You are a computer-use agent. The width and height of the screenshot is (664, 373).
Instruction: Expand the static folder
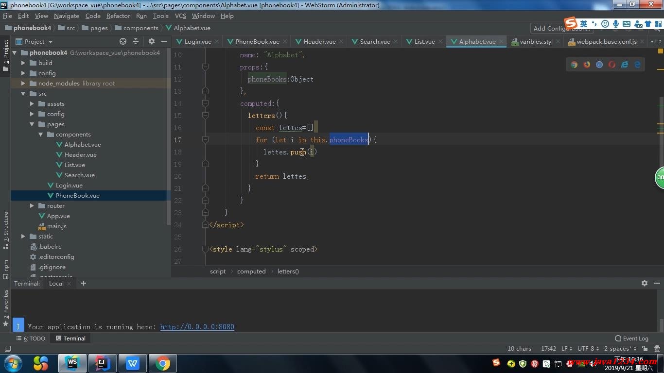point(23,236)
